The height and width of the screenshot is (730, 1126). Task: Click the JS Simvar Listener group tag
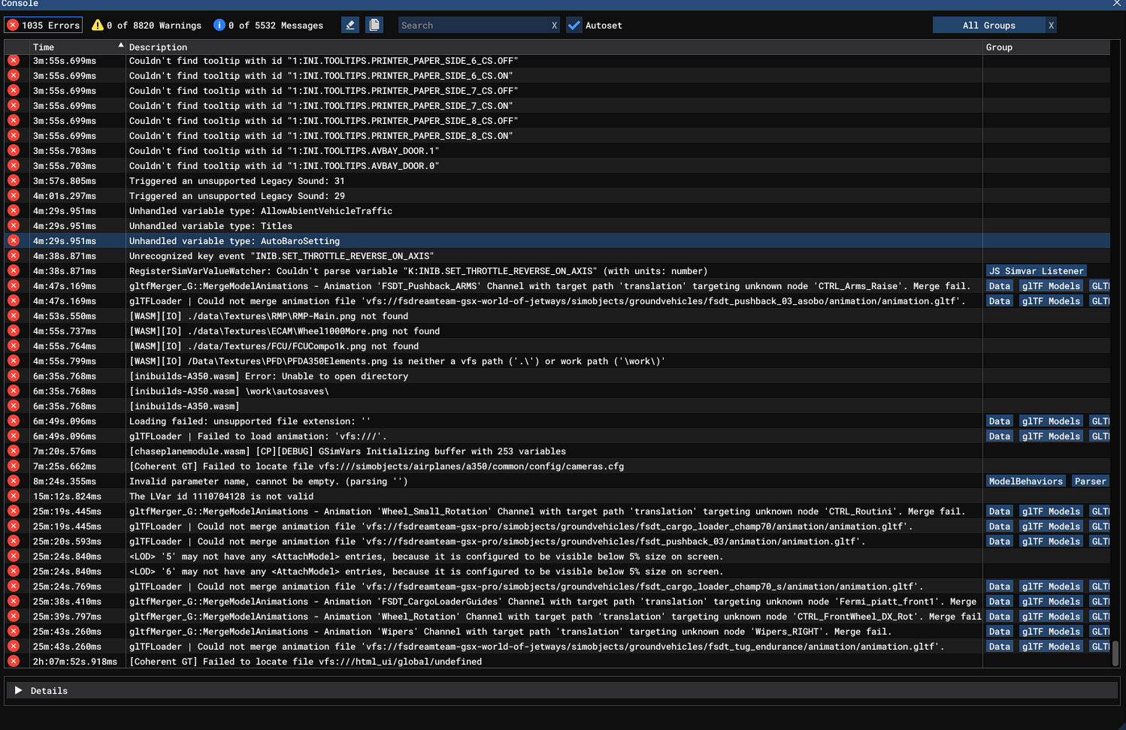(x=1036, y=271)
